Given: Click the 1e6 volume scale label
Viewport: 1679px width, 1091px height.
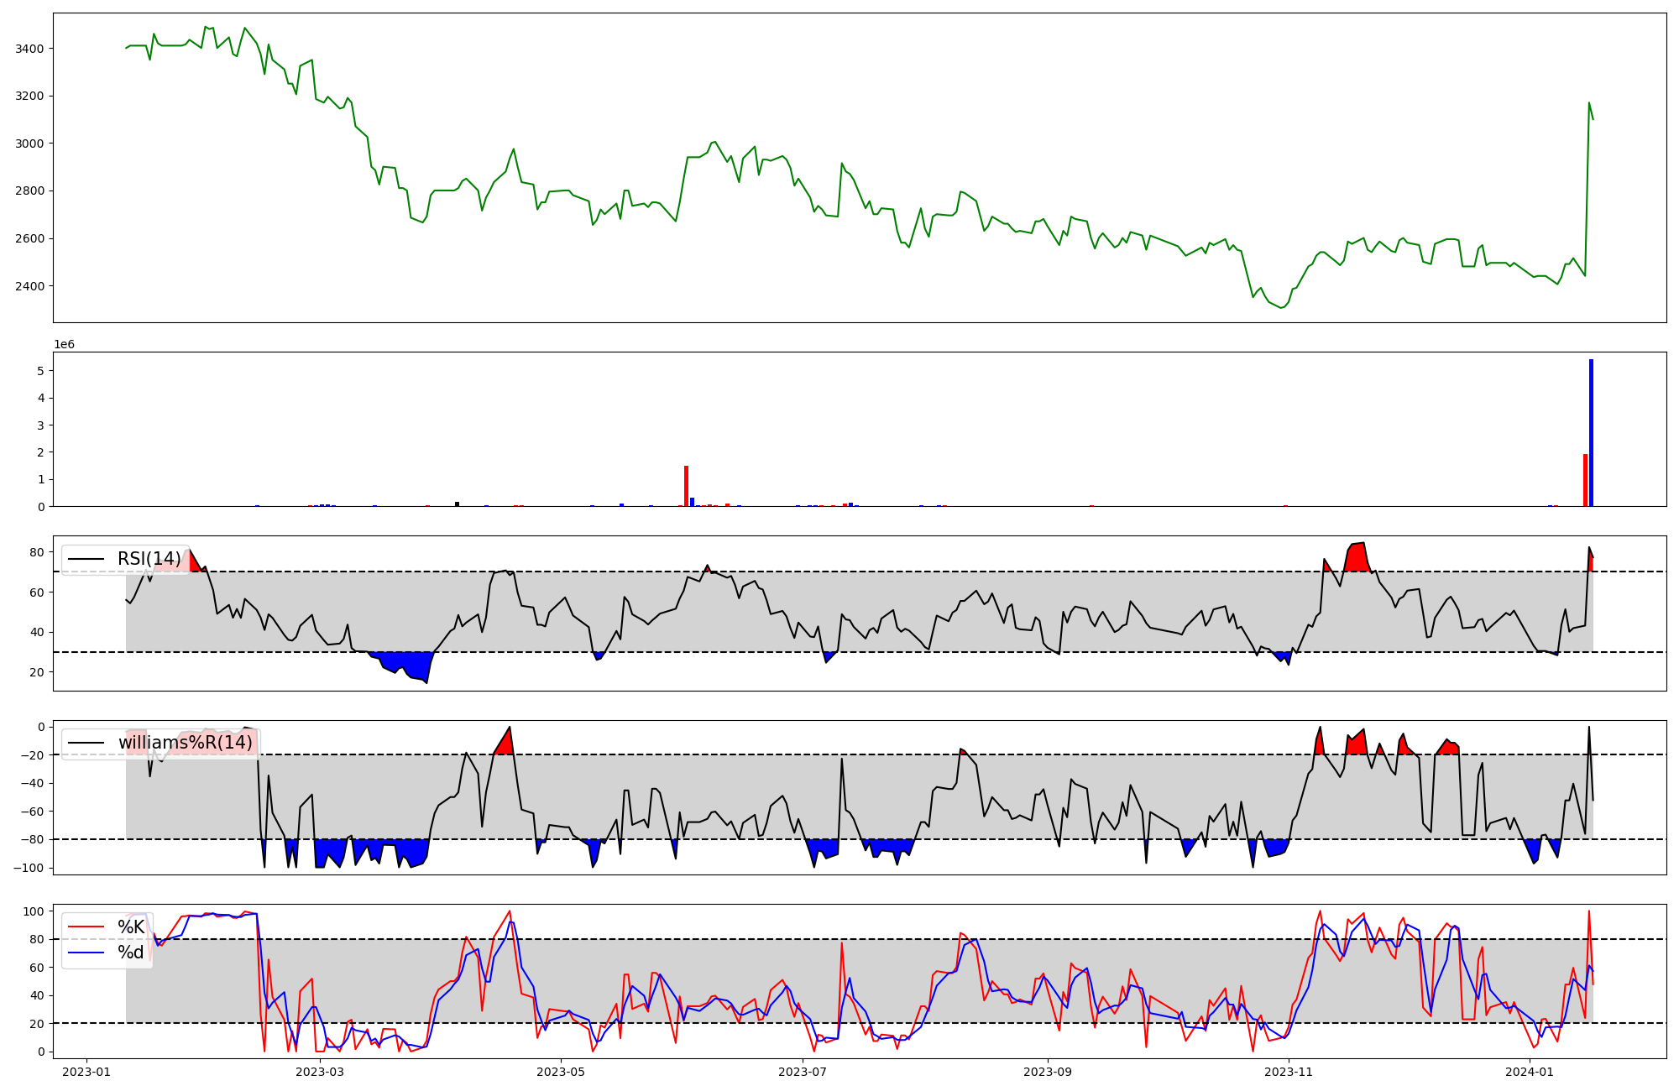Looking at the screenshot, I should pyautogui.click(x=65, y=345).
